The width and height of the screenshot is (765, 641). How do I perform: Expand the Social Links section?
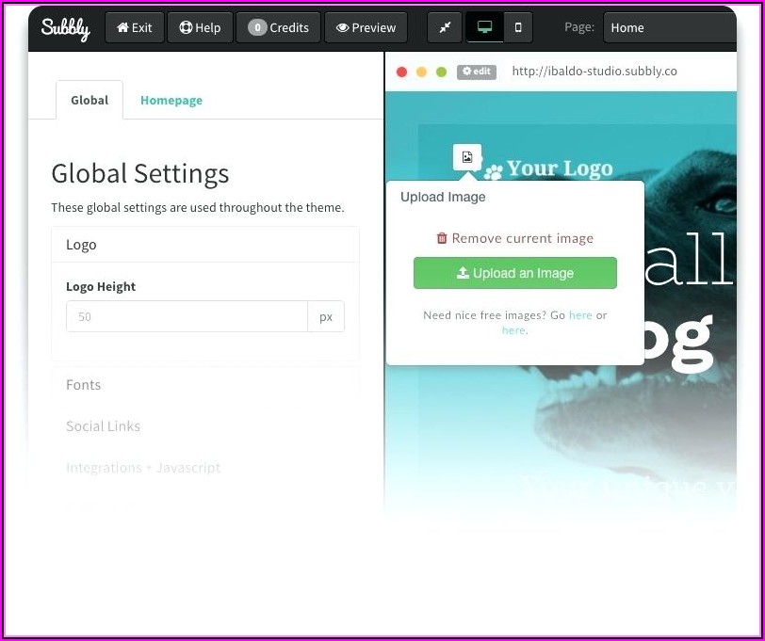click(x=103, y=426)
